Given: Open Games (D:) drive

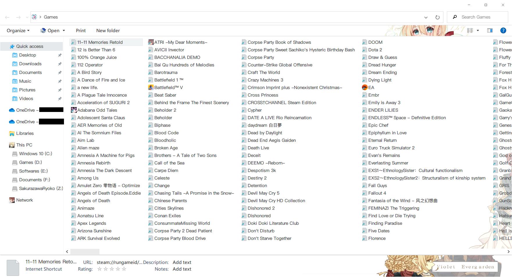Looking at the screenshot, I should pyautogui.click(x=31, y=162).
